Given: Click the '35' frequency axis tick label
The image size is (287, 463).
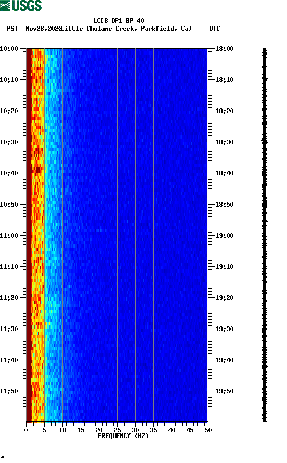Looking at the screenshot, I should click(x=153, y=430).
